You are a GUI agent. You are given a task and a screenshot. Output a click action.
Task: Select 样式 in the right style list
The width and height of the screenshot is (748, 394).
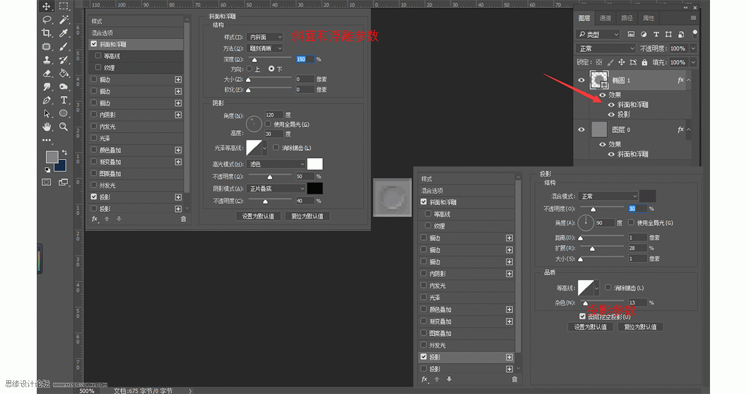(466, 179)
